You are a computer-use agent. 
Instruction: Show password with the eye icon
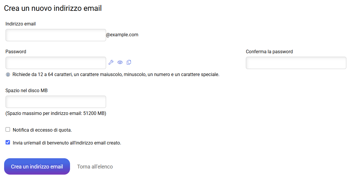coord(120,62)
